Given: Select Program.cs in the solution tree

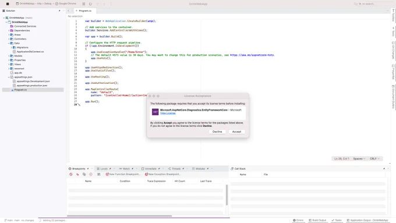Looking at the screenshot, I should pos(20,90).
